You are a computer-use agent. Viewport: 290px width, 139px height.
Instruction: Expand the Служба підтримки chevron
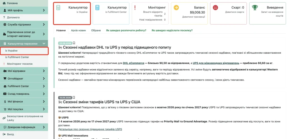[44, 25]
